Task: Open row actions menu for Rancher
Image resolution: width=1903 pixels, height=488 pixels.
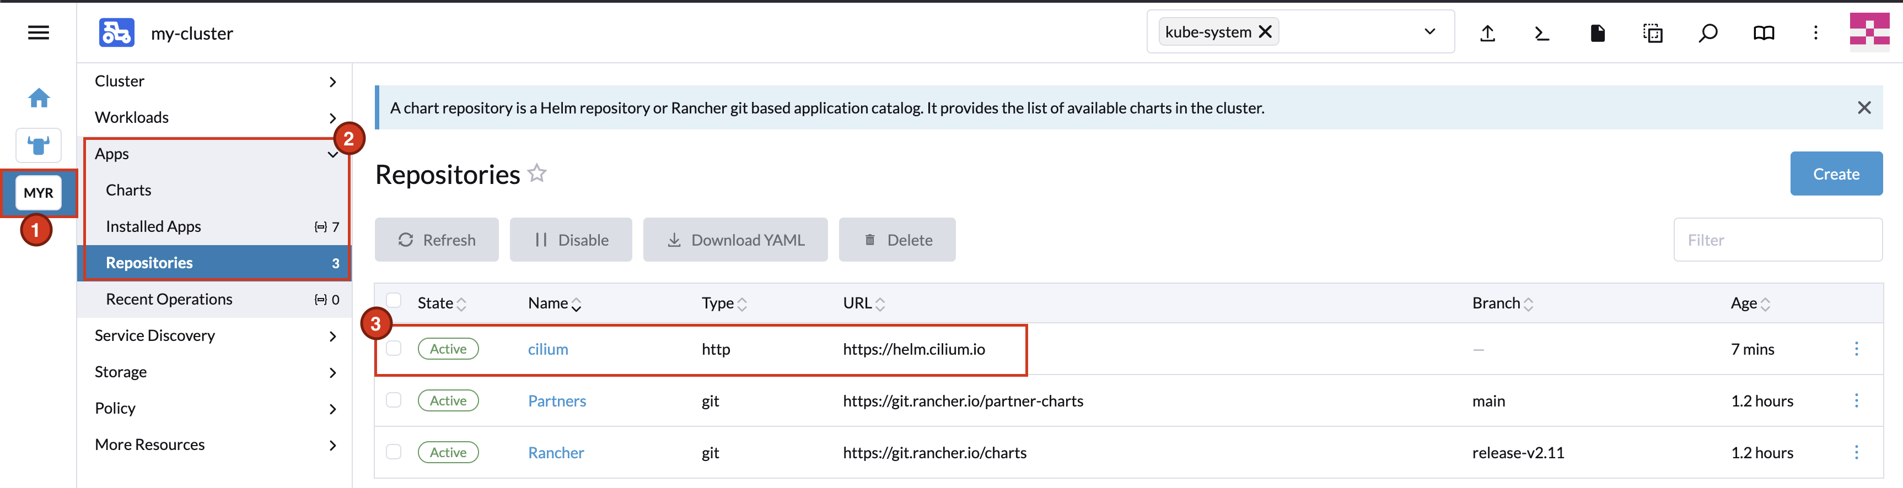Action: [x=1856, y=452]
